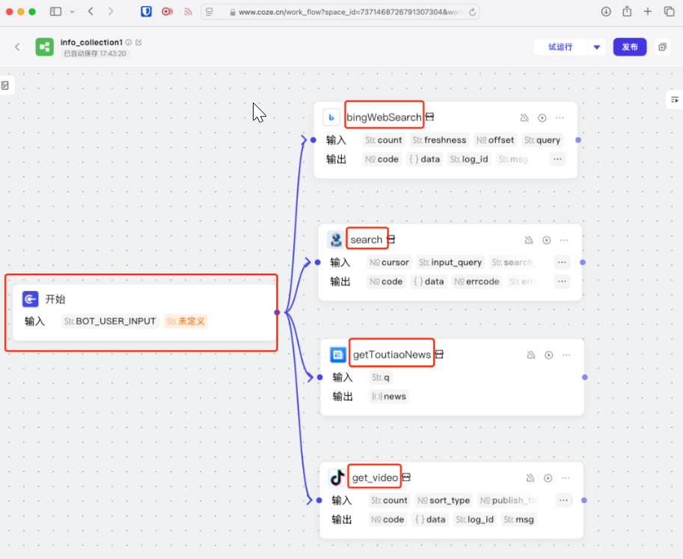Click the edit pencil next to info_collection1
This screenshot has height=559, width=683.
[138, 42]
